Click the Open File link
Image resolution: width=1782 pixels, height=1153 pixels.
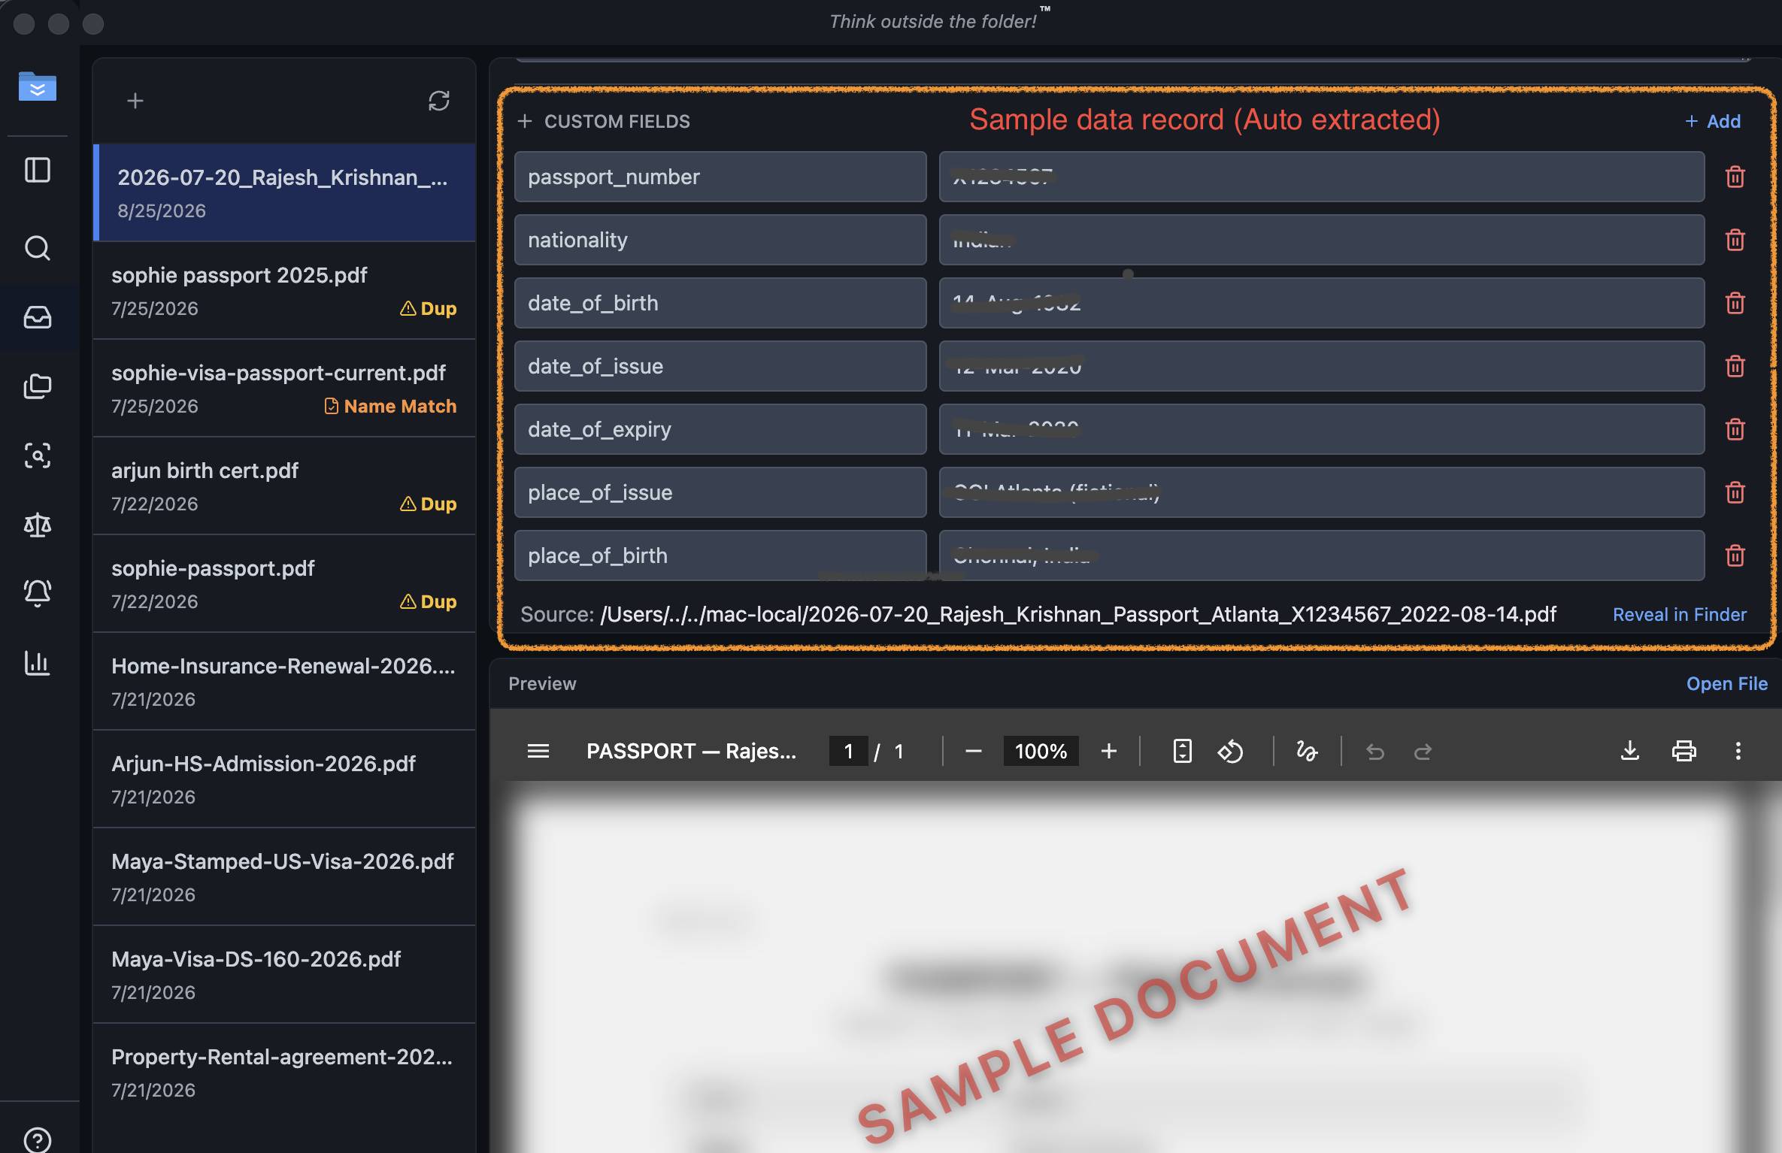(x=1727, y=683)
